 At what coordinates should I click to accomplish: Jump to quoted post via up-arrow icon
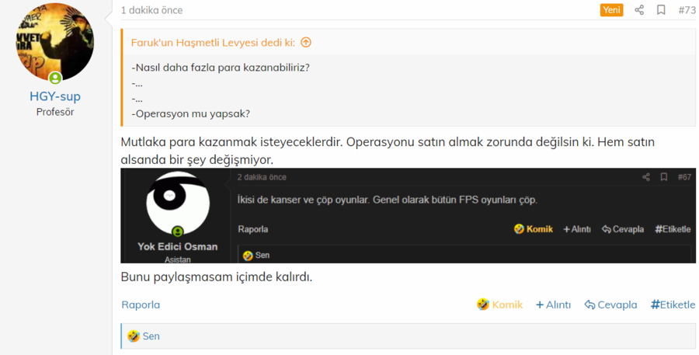[306, 43]
